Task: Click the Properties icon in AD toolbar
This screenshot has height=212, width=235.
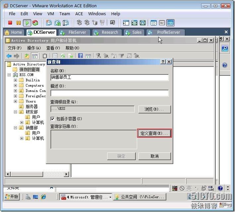Action: tap(55, 56)
